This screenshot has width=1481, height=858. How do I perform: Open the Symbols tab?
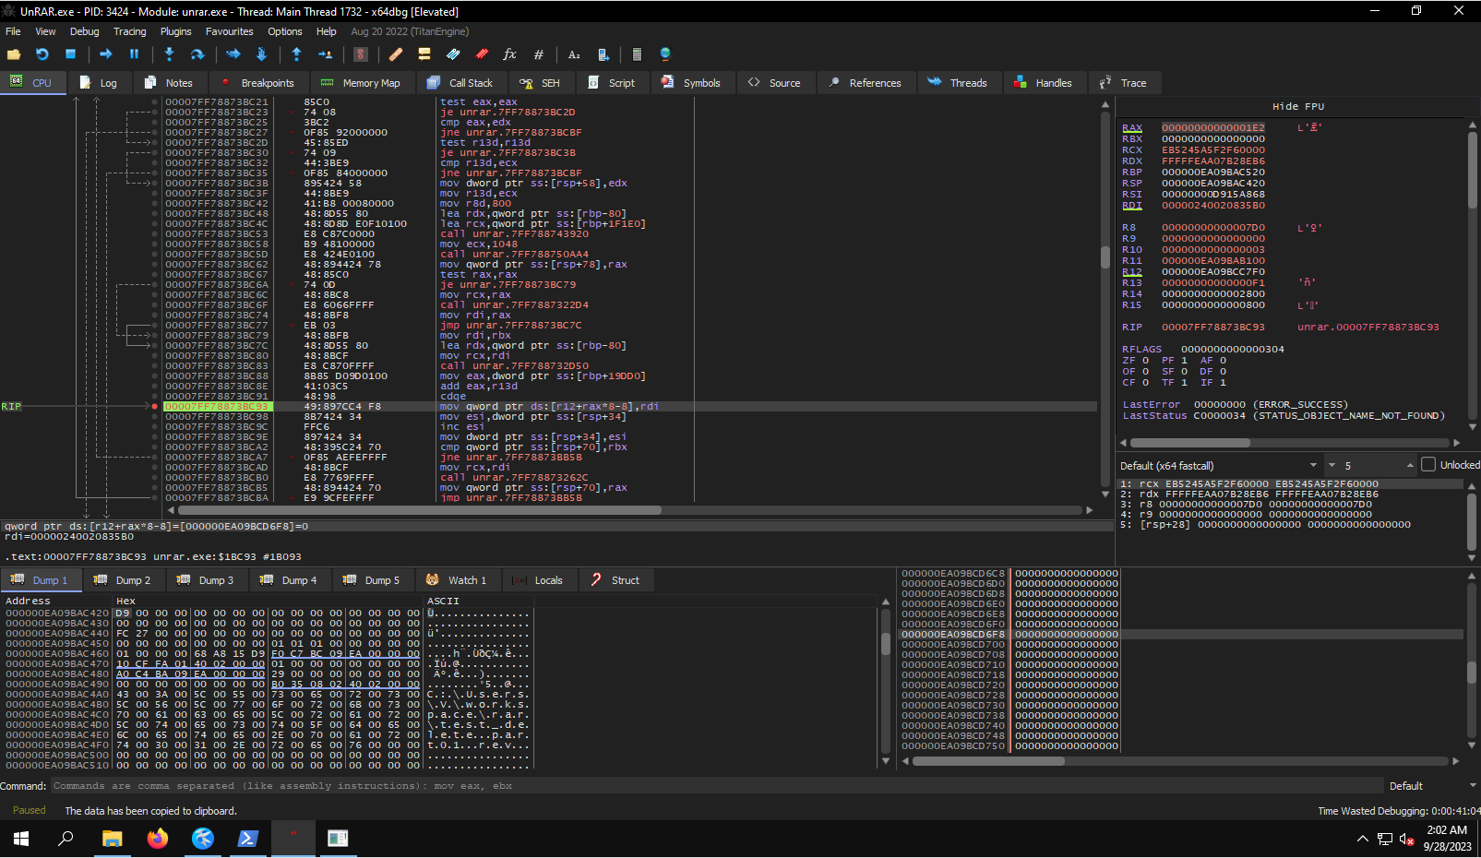tap(691, 83)
